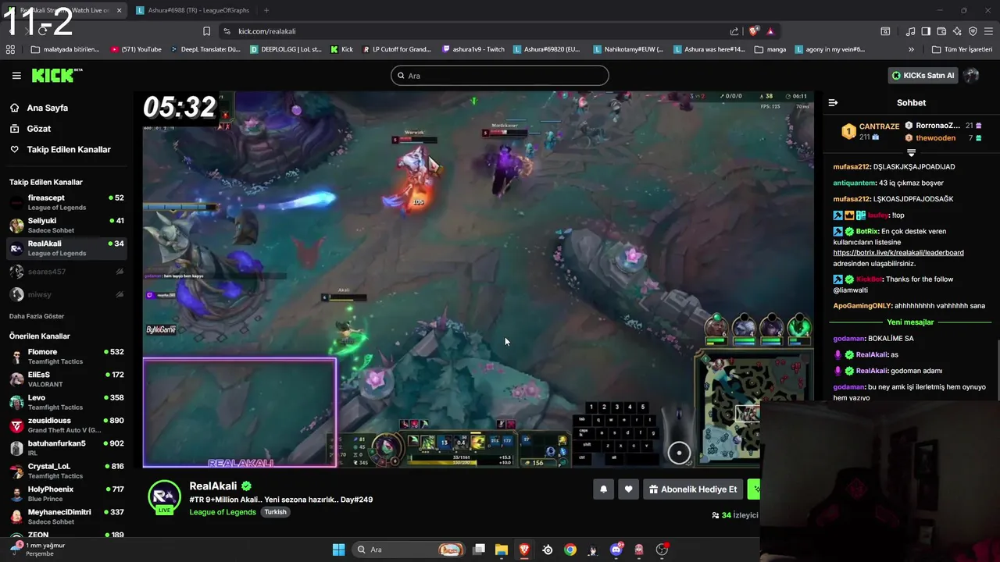Open MeyhaneciDimitri recommended channel
Screen dimensions: 1000x562
(66, 517)
